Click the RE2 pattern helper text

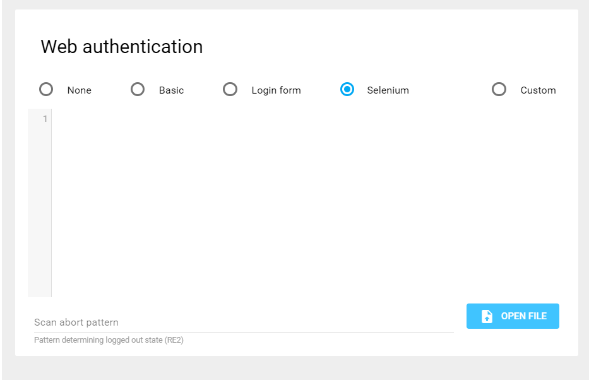pos(108,340)
